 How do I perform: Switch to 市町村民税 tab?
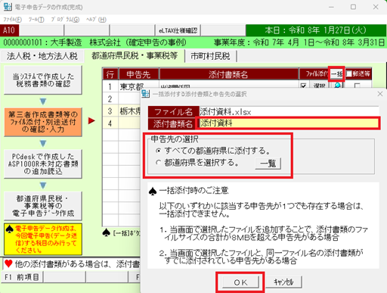tap(210, 56)
